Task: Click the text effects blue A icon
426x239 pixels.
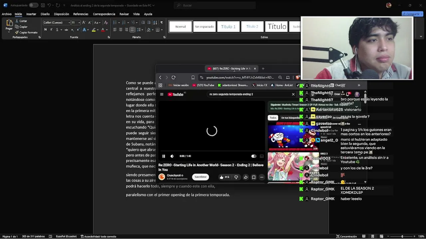Action: coord(84,30)
